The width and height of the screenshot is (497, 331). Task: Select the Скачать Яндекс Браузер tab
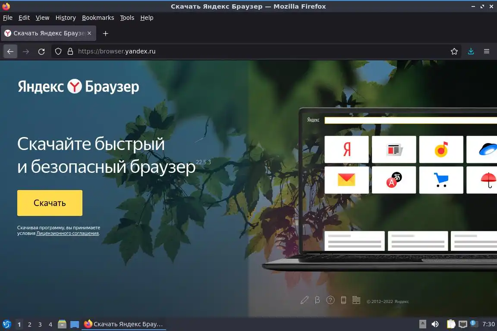coord(48,33)
